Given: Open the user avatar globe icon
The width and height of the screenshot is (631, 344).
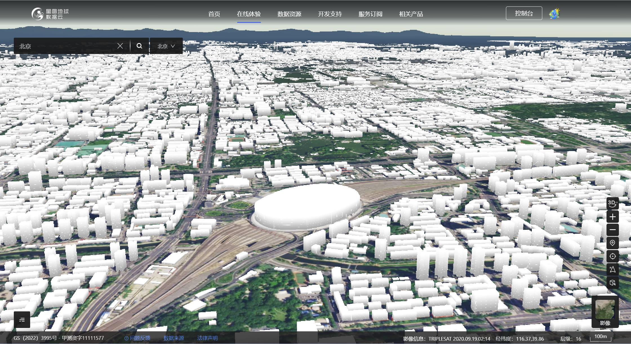Looking at the screenshot, I should click(554, 14).
